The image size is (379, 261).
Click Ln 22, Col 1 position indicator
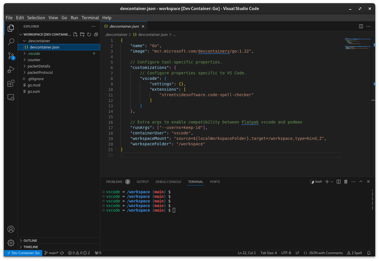pyautogui.click(x=247, y=253)
